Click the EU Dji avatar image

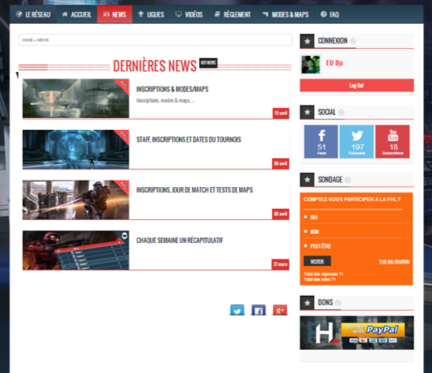(311, 65)
